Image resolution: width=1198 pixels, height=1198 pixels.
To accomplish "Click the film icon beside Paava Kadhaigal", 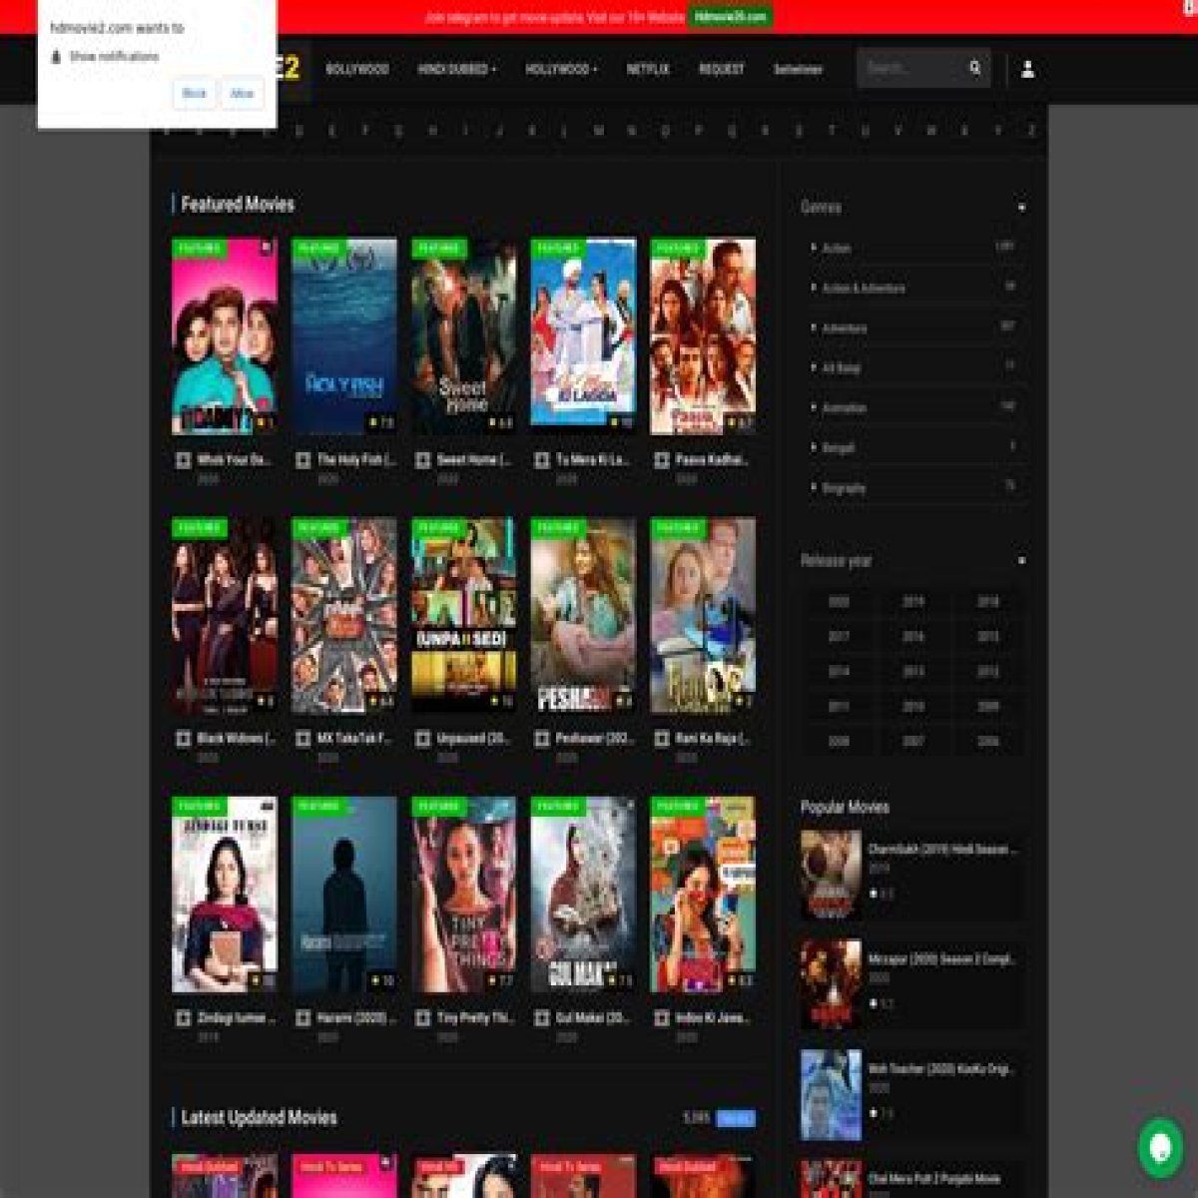I will [662, 460].
